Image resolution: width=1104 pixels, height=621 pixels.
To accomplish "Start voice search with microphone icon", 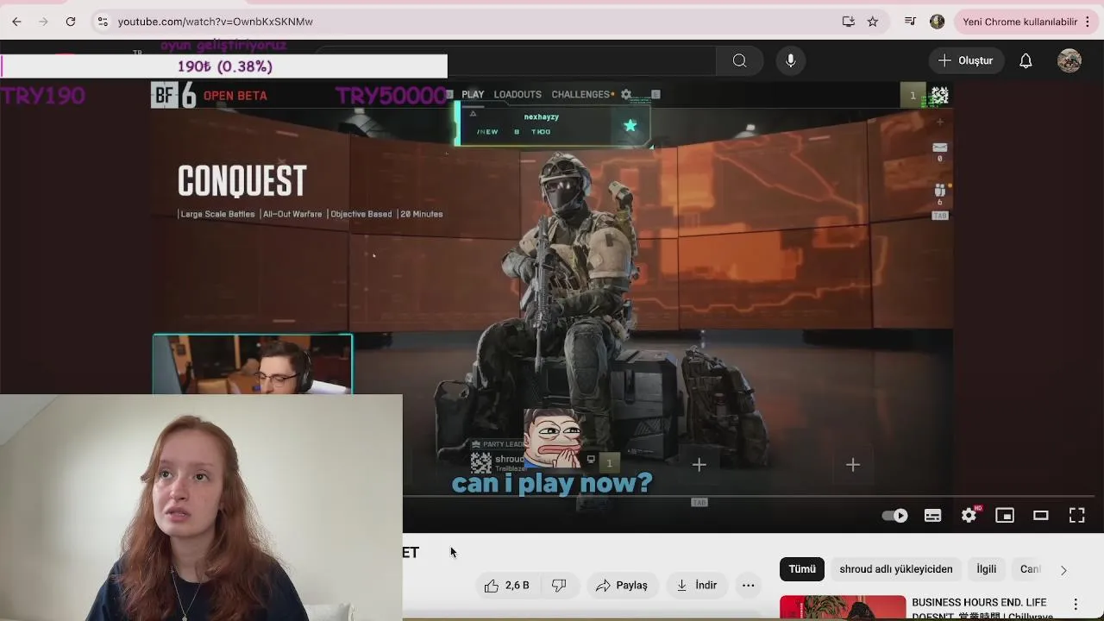I will click(x=791, y=60).
